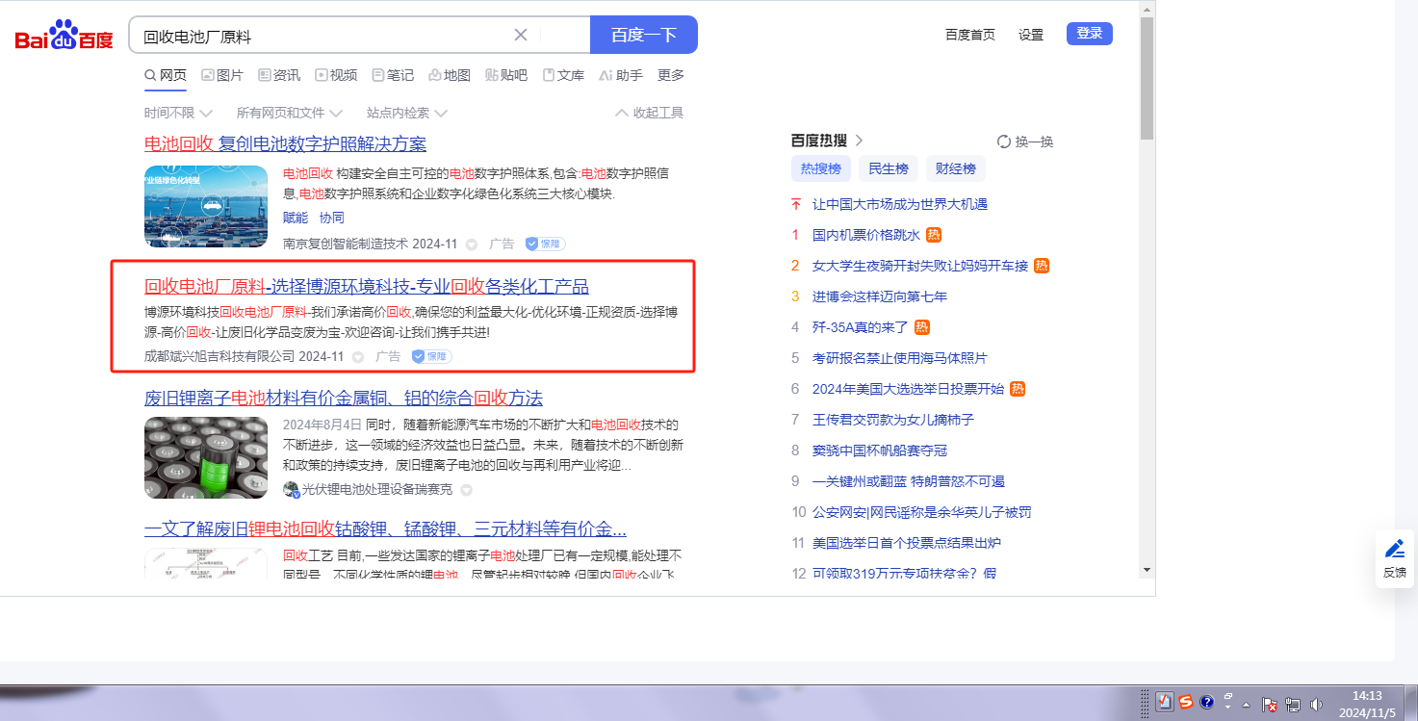The height and width of the screenshot is (721, 1418).
Task: Click the network icon in system tray
Action: (1293, 705)
